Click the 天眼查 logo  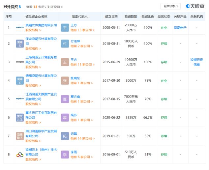[195, 6]
